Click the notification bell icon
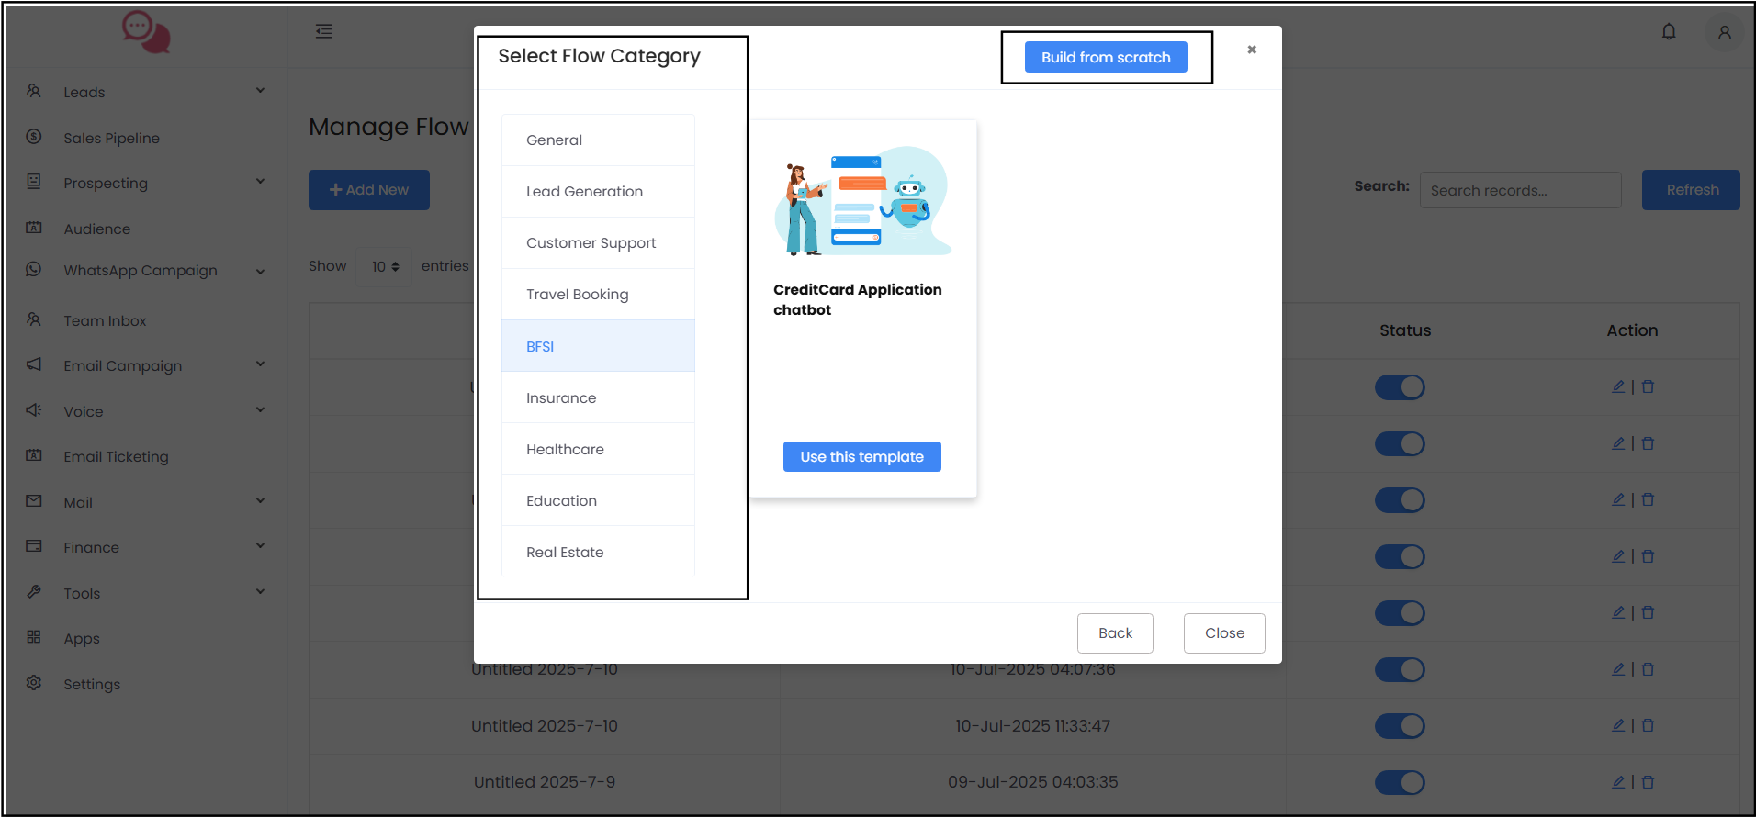 [1669, 32]
